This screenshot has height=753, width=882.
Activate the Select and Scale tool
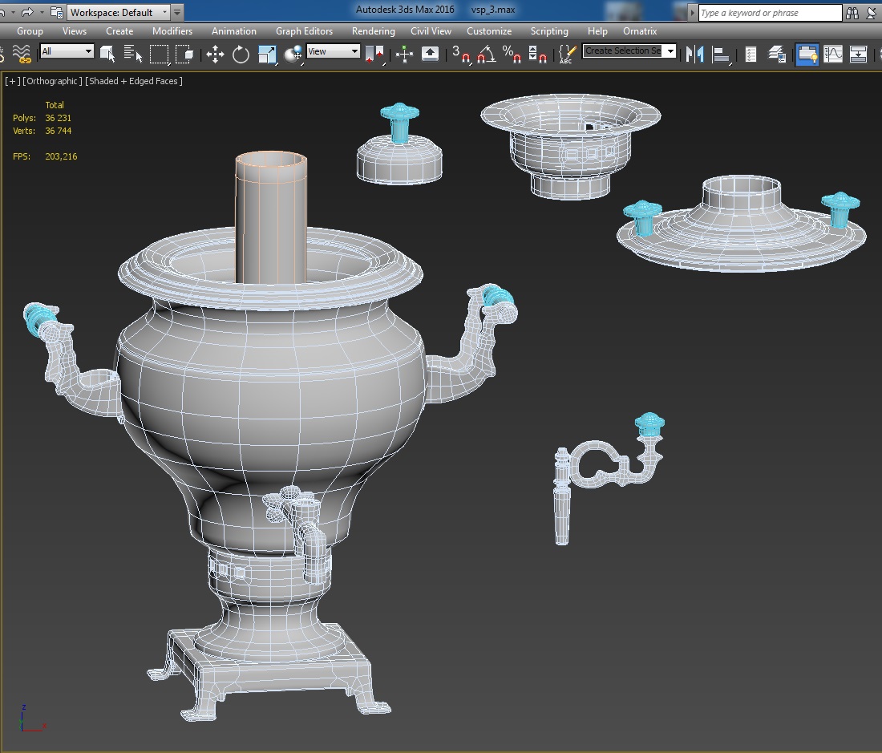(268, 55)
